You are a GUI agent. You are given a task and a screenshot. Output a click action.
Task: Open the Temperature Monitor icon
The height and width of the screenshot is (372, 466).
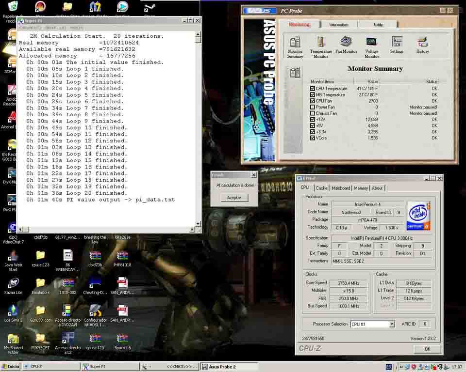(320, 44)
